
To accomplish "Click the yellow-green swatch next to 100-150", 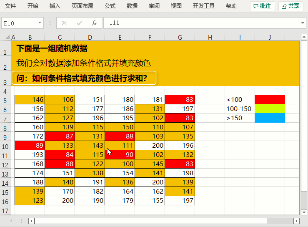I will [270, 108].
